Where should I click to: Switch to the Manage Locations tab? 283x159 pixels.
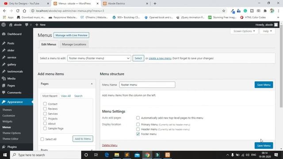[74, 44]
